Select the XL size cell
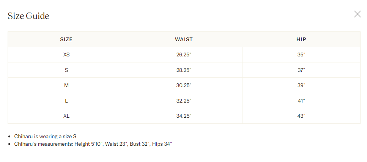The width and height of the screenshot is (367, 162). (66, 116)
